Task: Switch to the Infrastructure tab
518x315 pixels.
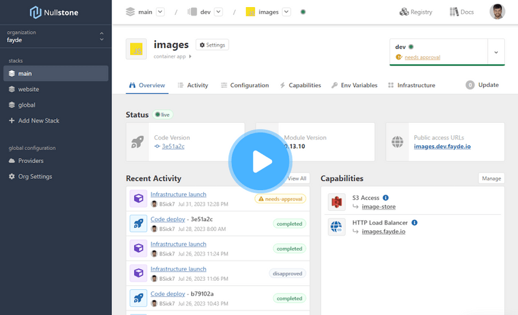Action: [x=412, y=85]
